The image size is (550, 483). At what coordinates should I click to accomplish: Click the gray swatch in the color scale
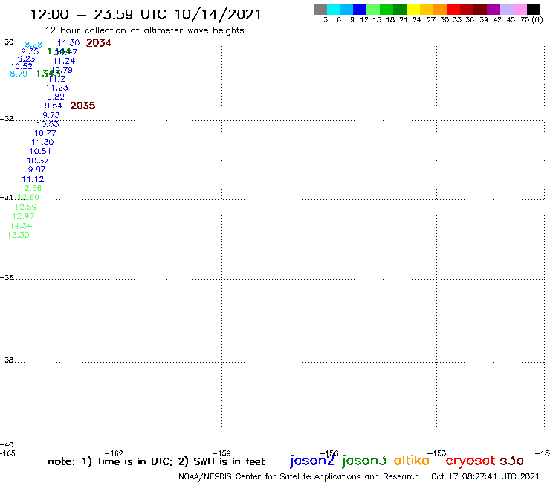coord(320,10)
